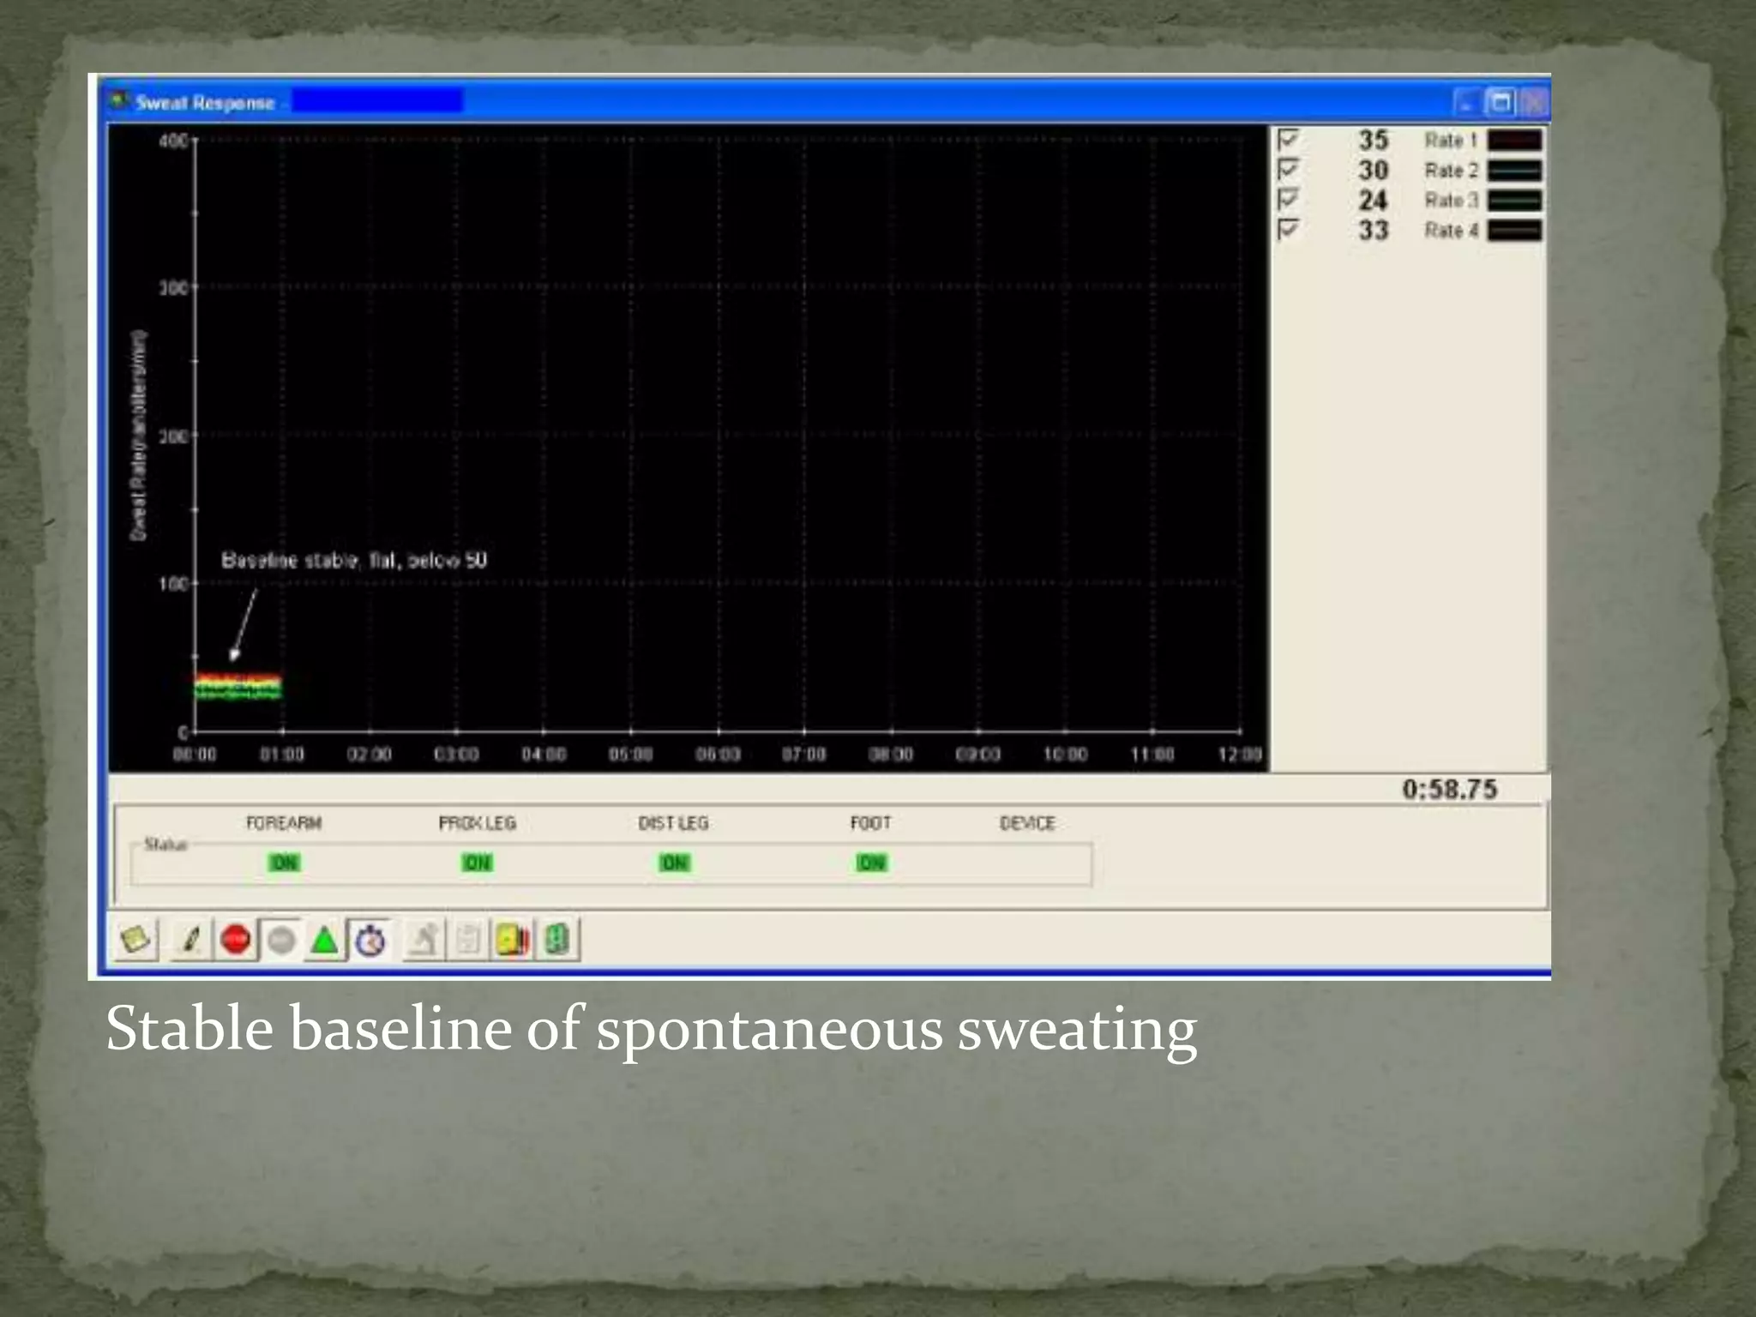The image size is (1756, 1317).
Task: Click the 01:00 time axis label
Action: click(282, 755)
